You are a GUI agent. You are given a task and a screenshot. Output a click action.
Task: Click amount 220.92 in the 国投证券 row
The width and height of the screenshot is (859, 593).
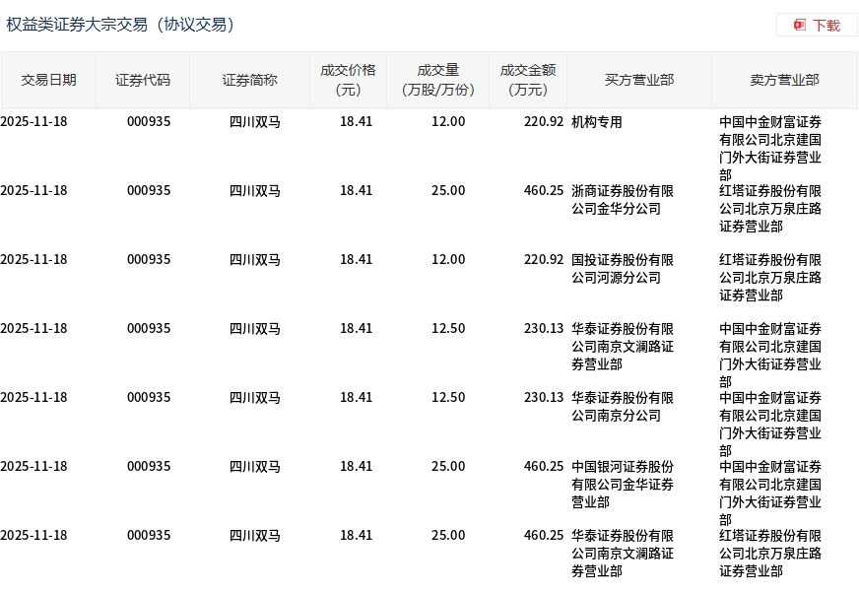point(544,259)
